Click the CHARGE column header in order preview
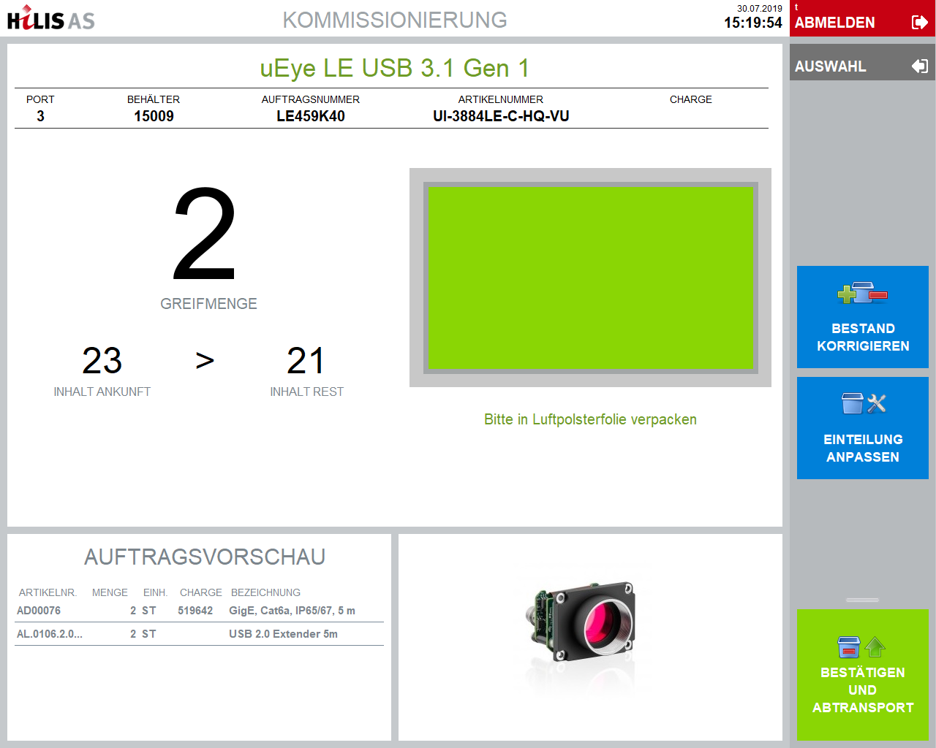The image size is (936, 748). click(201, 592)
